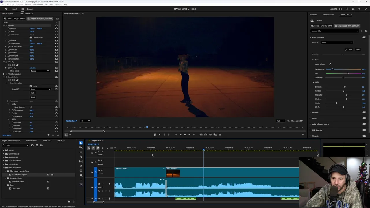Click the Auto button in Lumetri Color
Viewport: 370px width, 208px height.
349,50
